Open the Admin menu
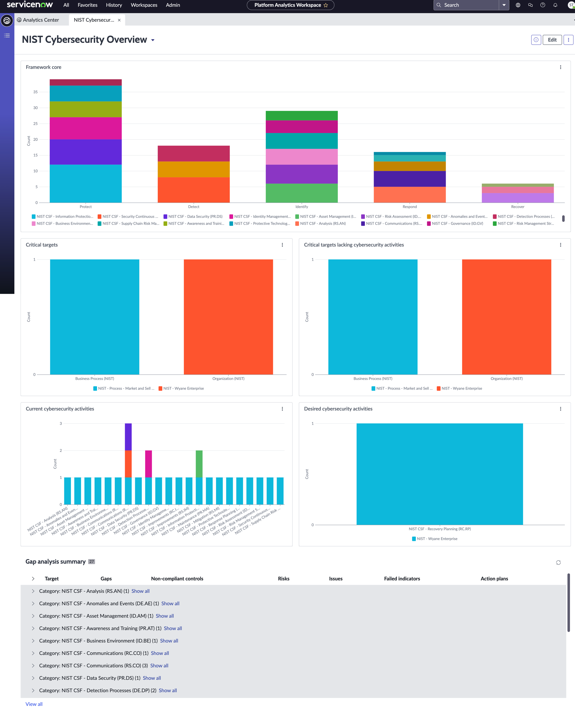575x712 pixels. point(173,5)
